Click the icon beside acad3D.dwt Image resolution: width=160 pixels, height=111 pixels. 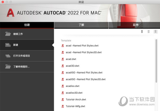tap(63, 66)
